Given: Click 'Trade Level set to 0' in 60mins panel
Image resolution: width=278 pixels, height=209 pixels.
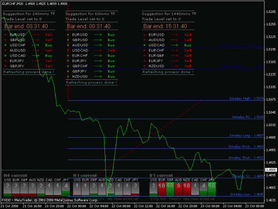Looking at the screenshot, I should pos(85,19).
